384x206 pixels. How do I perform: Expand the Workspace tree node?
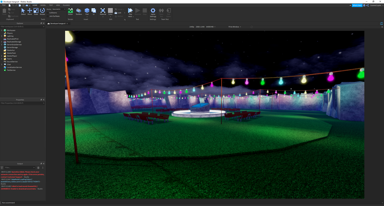pos(2,30)
